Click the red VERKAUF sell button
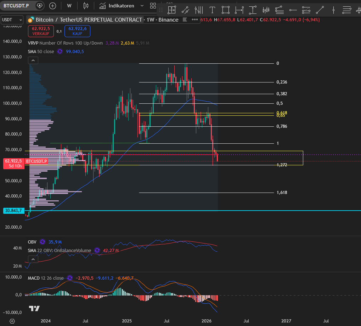Screen dimensions: 361x326 (40, 31)
